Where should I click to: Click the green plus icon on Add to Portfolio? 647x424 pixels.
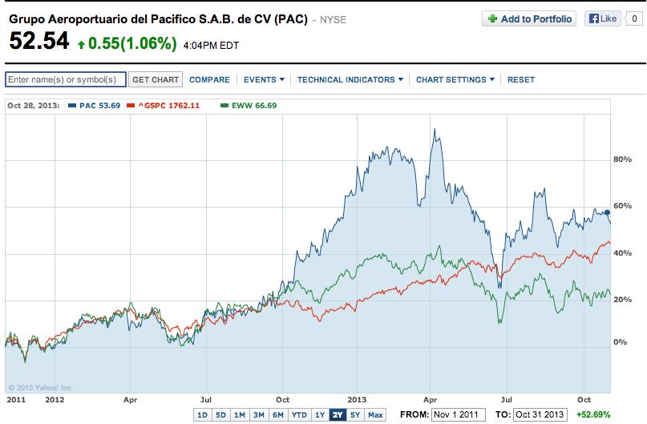492,18
